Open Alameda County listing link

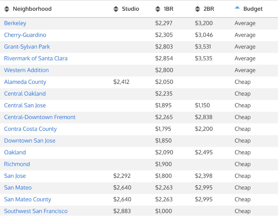[x=25, y=82]
